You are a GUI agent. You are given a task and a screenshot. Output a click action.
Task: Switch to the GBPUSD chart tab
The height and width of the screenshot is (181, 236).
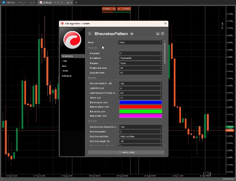coord(18,3)
